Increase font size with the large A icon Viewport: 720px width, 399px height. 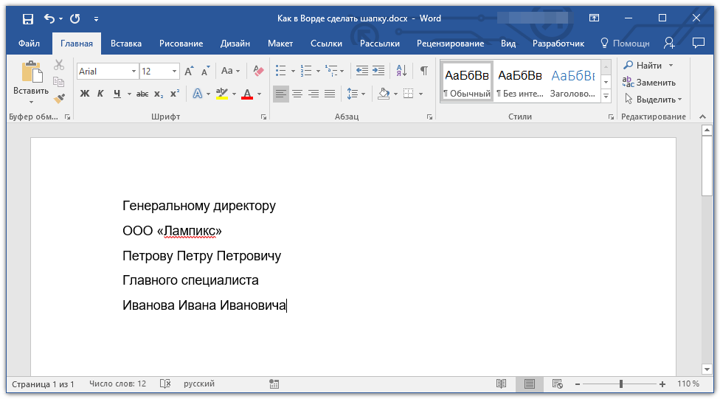pos(189,71)
